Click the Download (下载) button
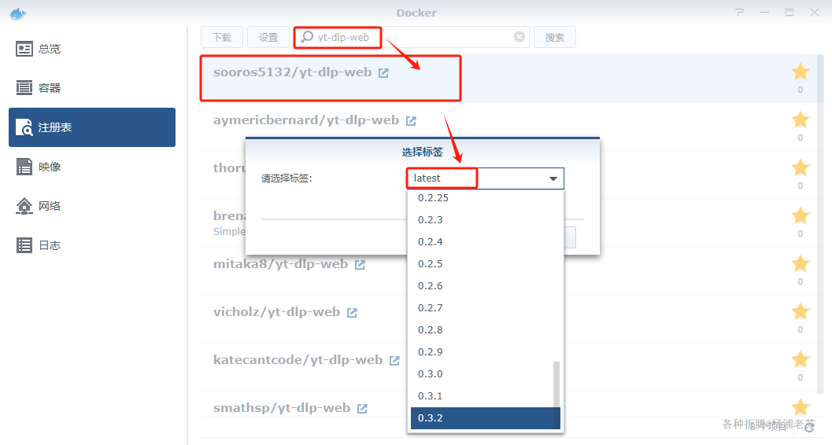 point(222,38)
